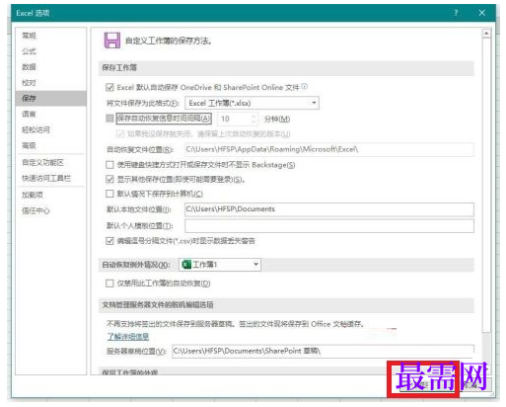Open the 高级 category in the sidebar
This screenshot has width=506, height=407.
coord(29,145)
